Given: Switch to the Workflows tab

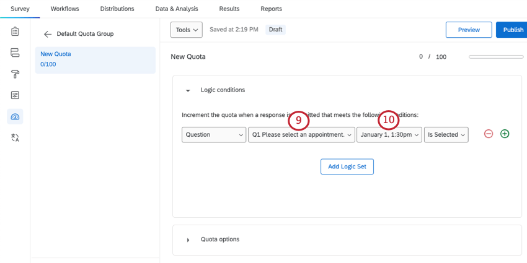Looking at the screenshot, I should pyautogui.click(x=64, y=9).
